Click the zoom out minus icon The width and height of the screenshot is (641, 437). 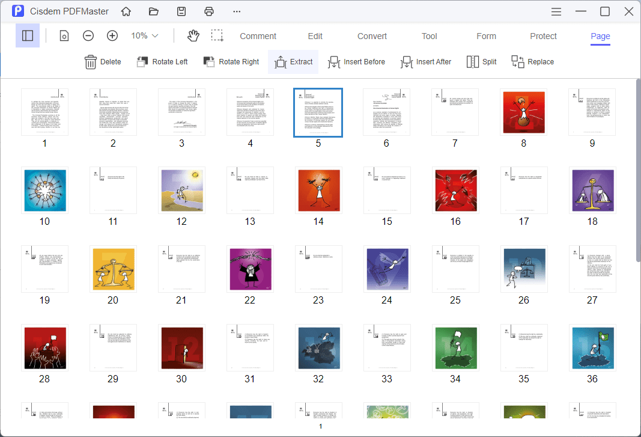[x=88, y=36]
